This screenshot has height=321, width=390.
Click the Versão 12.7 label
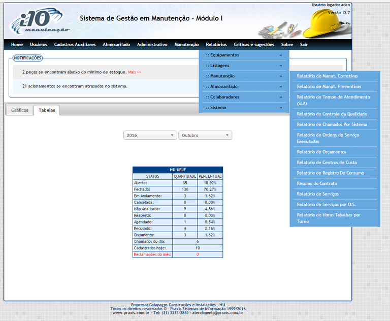339,13
